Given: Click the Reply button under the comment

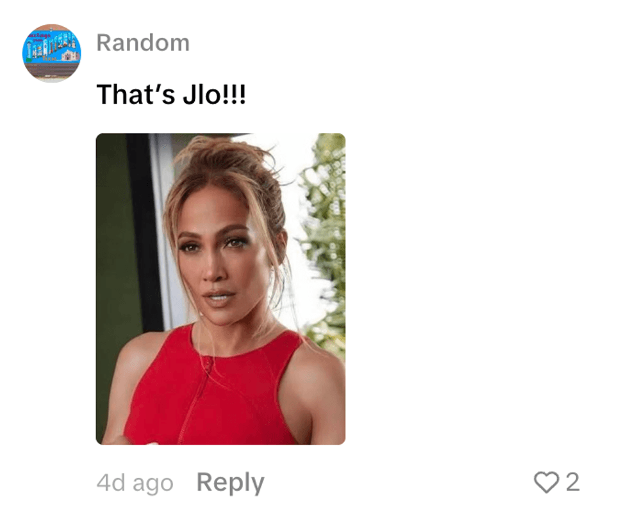Looking at the screenshot, I should coord(230,483).
